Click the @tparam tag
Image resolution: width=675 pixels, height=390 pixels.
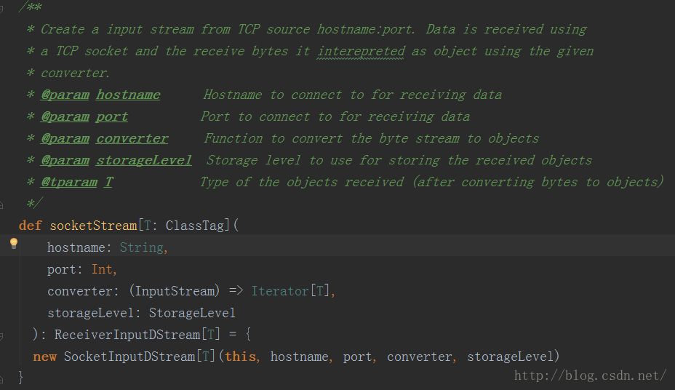(69, 182)
